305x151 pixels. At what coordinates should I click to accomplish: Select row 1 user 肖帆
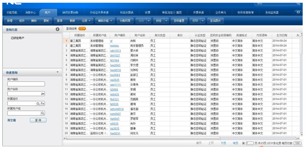click(133, 41)
